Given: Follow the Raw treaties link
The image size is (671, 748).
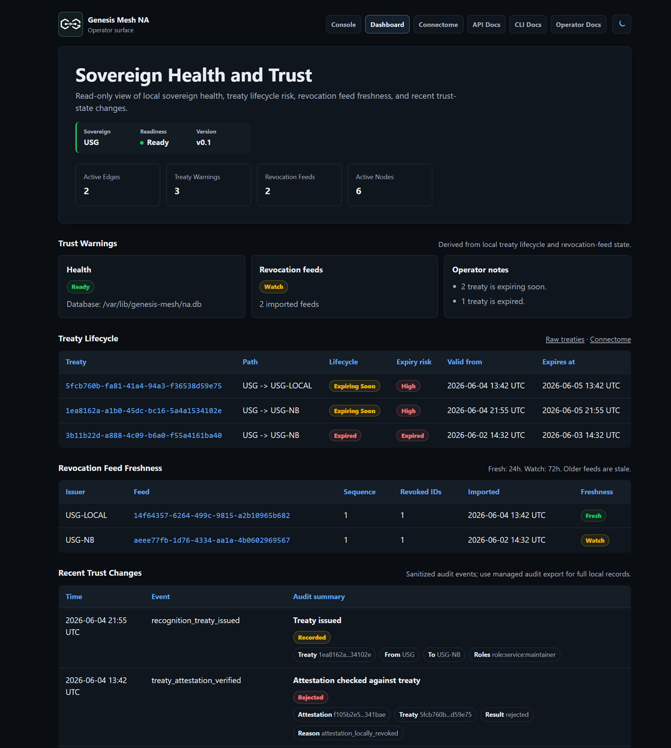Looking at the screenshot, I should pyautogui.click(x=565, y=339).
